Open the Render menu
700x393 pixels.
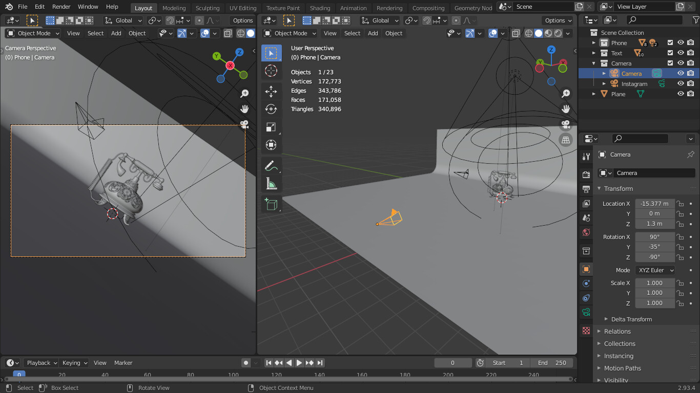pos(61,7)
